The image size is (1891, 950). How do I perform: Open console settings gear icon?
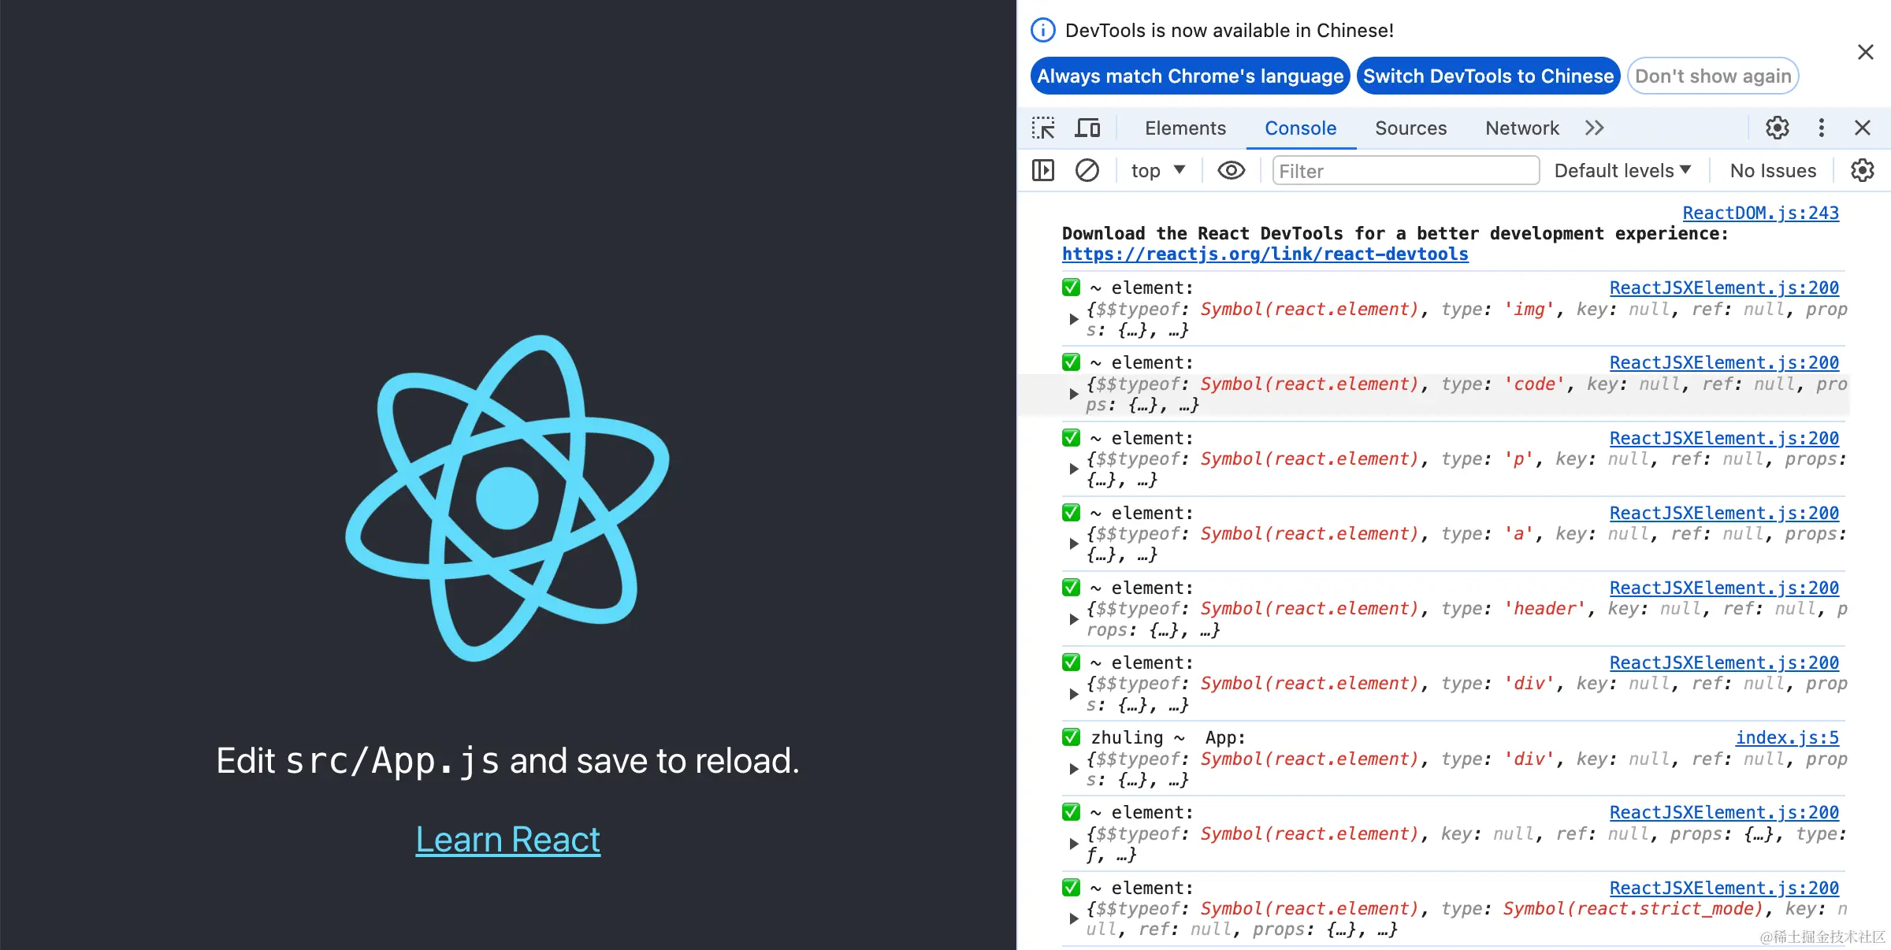coord(1862,170)
